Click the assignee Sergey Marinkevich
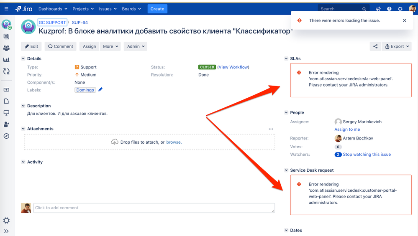 click(362, 122)
